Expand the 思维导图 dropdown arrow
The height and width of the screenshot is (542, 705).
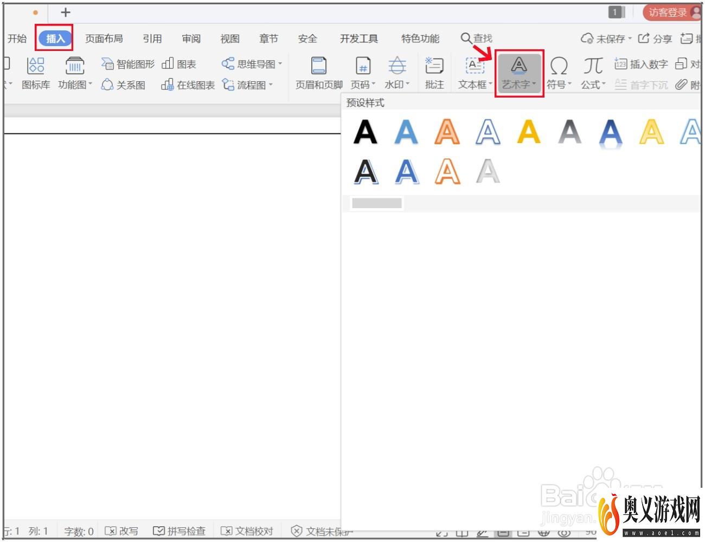[x=280, y=64]
